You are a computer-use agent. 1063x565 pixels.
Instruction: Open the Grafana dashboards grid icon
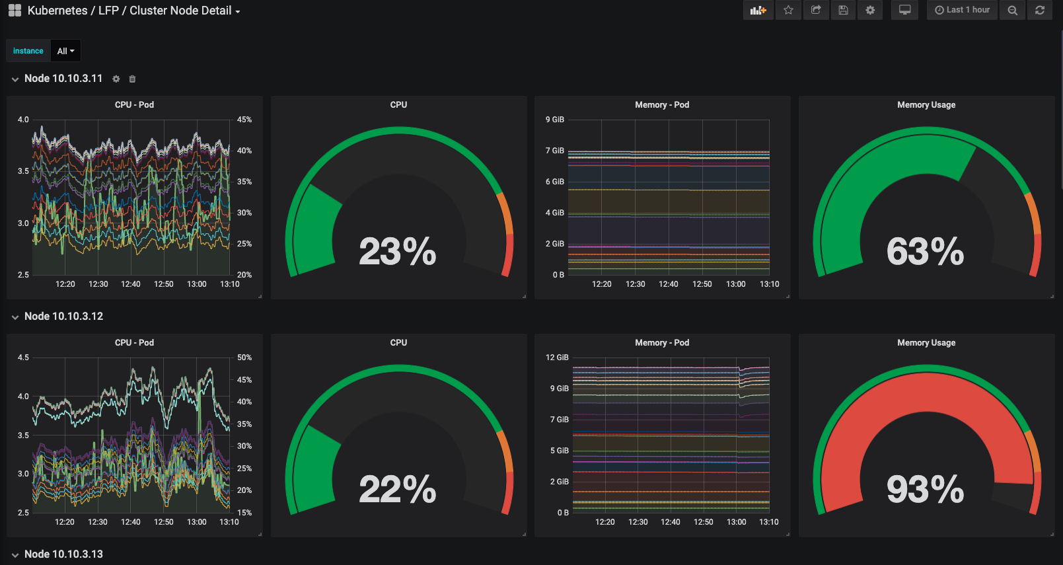point(15,11)
